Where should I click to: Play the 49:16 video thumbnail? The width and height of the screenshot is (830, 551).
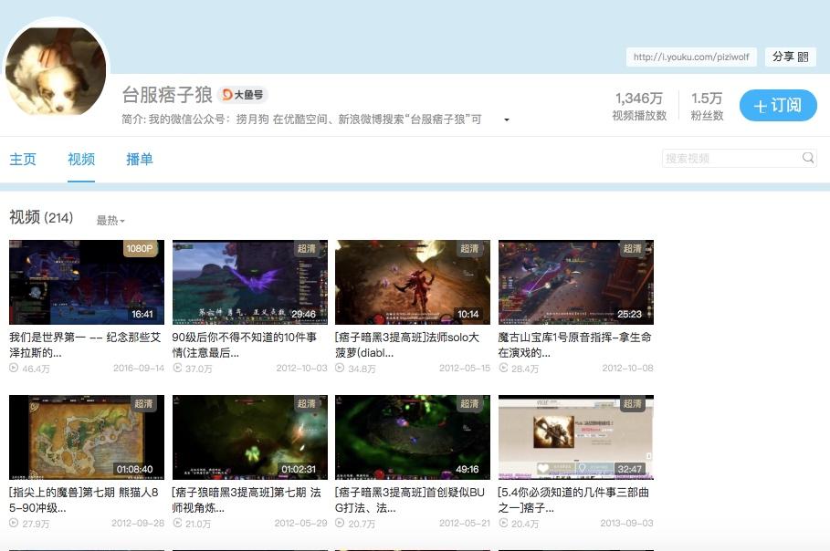tap(413, 437)
